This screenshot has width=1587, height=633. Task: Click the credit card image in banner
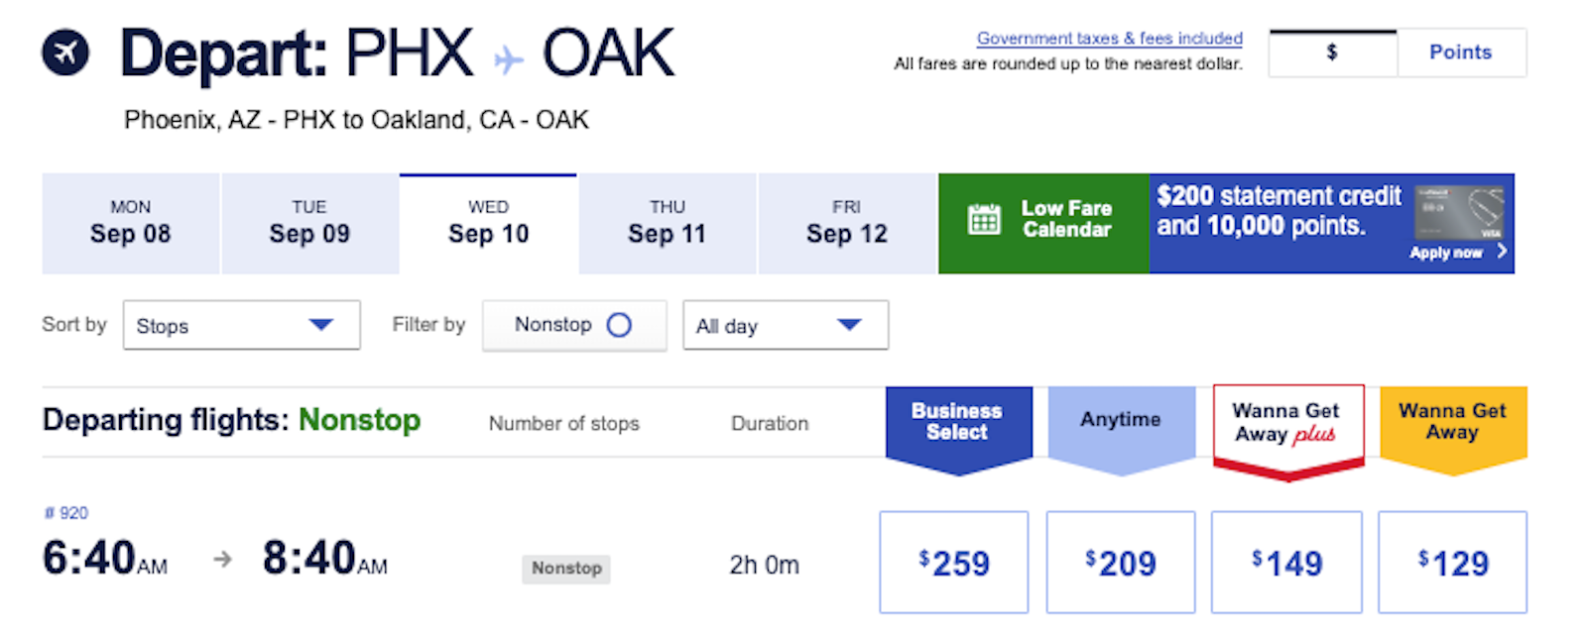click(x=1458, y=212)
